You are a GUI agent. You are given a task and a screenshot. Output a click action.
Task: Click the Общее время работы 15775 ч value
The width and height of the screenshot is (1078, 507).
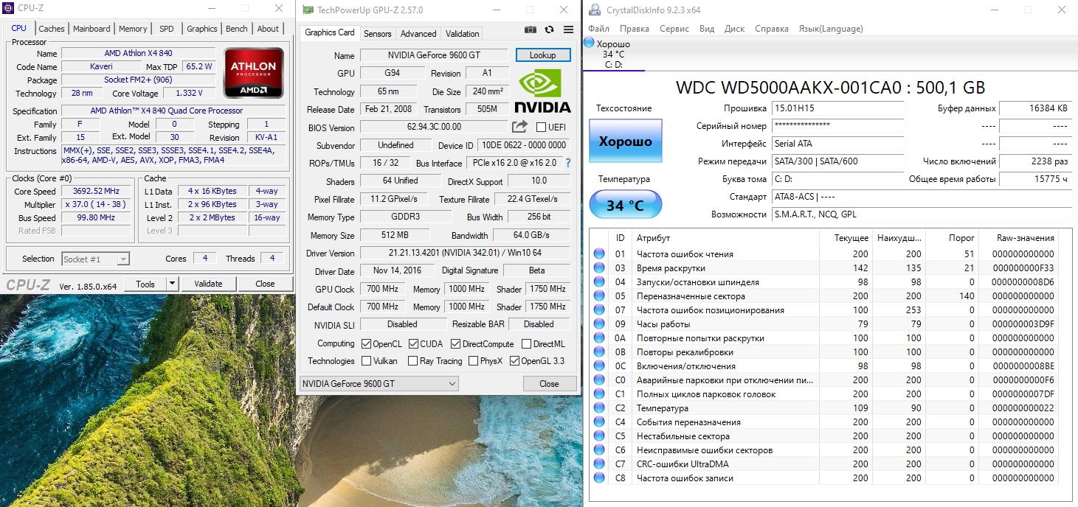pos(1035,179)
